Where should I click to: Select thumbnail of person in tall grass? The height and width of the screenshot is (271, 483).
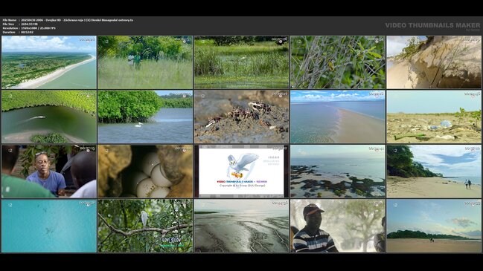(145, 62)
